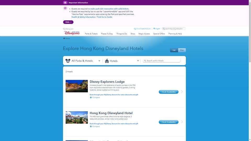Collapse the notice with the Hide button
Image resolution: width=251 pixels, height=141 pixels.
68,22
